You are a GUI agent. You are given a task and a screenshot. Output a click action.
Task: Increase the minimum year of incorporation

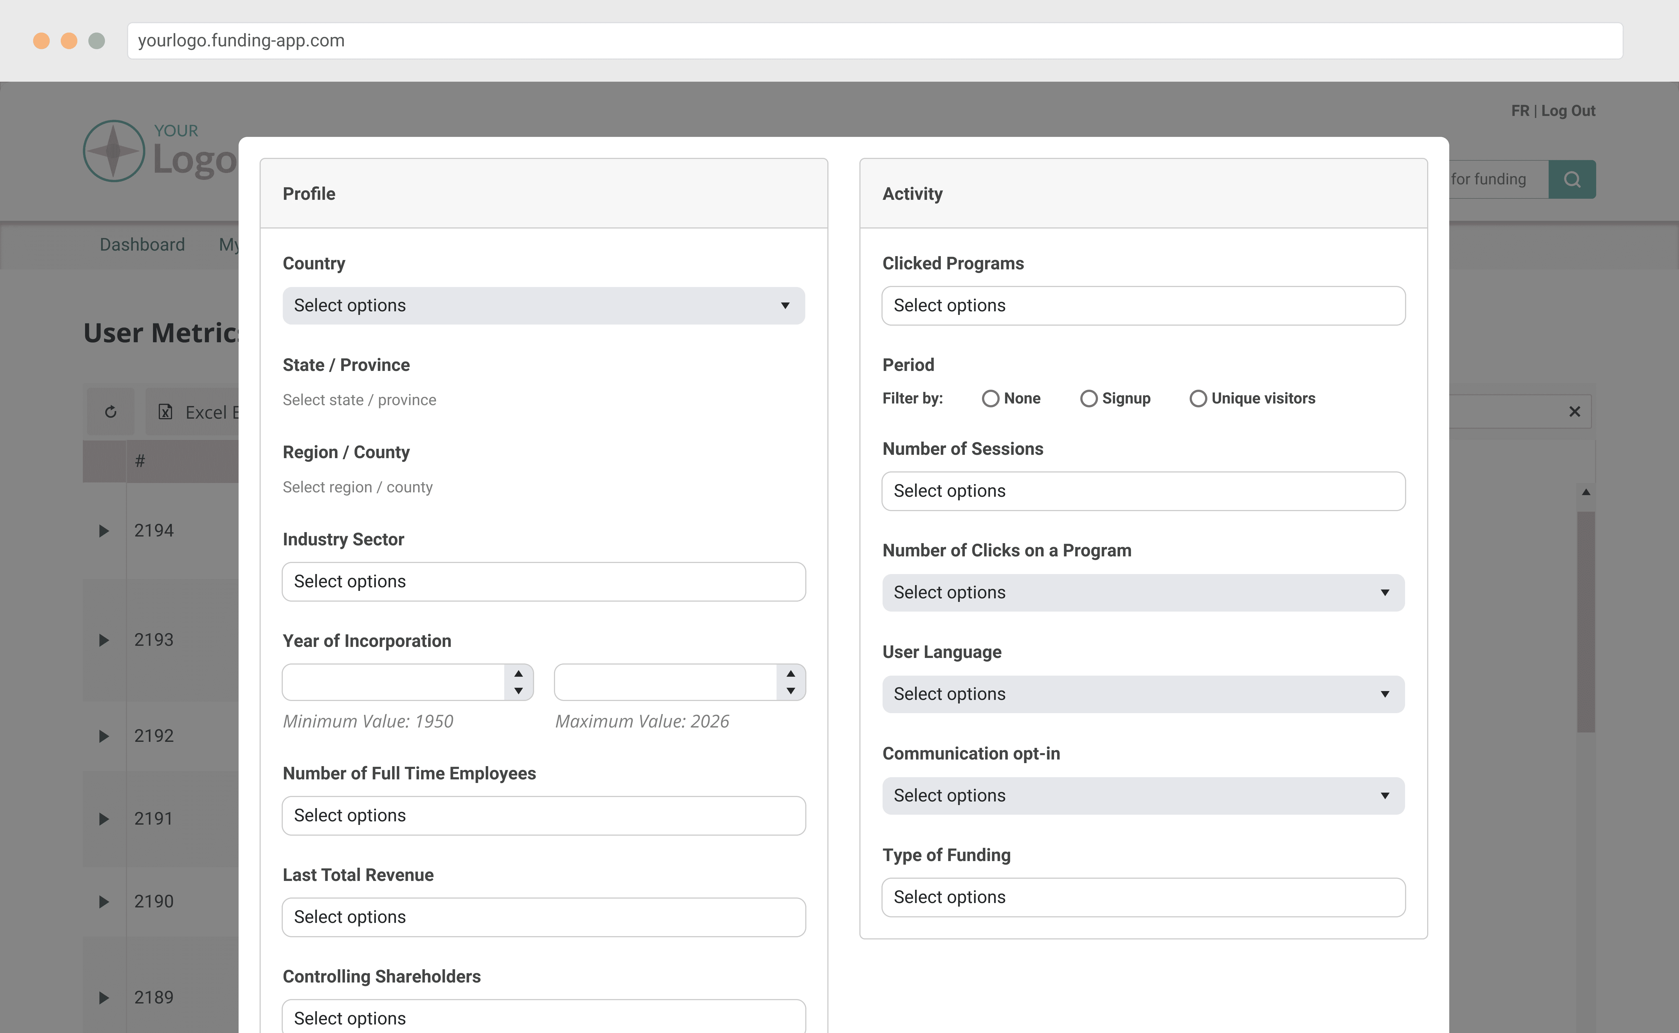pyautogui.click(x=519, y=674)
